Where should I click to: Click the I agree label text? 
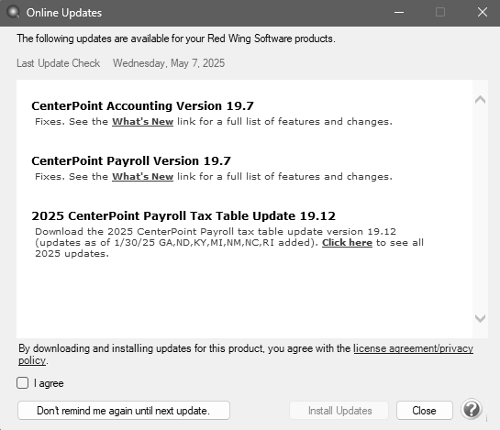pyautogui.click(x=49, y=383)
